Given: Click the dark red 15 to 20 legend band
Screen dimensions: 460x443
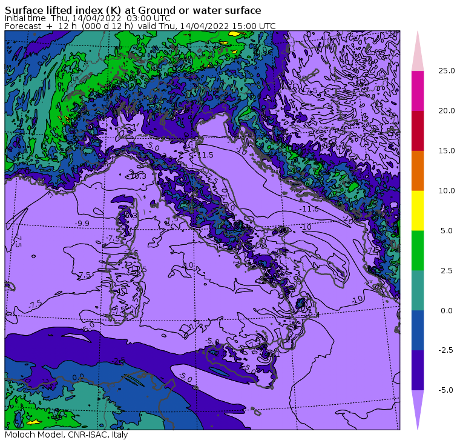Looking at the screenshot, I should tap(418, 131).
